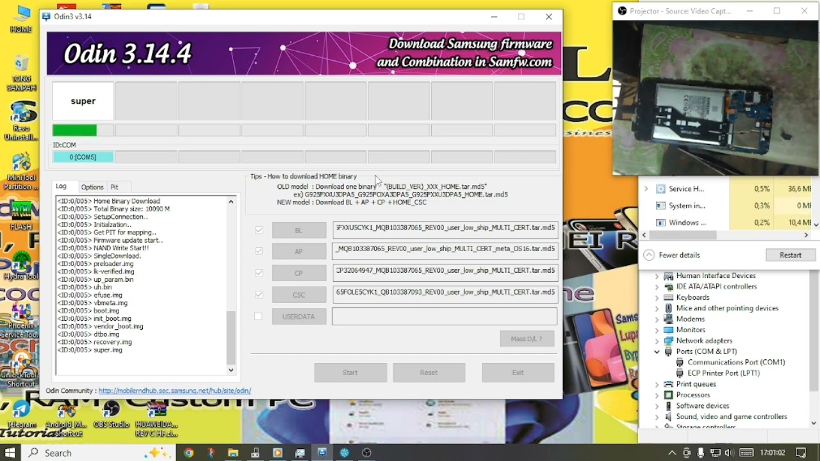This screenshot has width=820, height=461.
Task: Show hidden system tray icons
Action: click(671, 453)
